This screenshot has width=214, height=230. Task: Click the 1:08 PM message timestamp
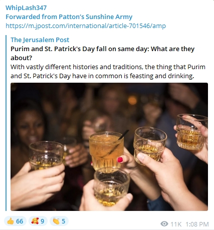(197, 224)
